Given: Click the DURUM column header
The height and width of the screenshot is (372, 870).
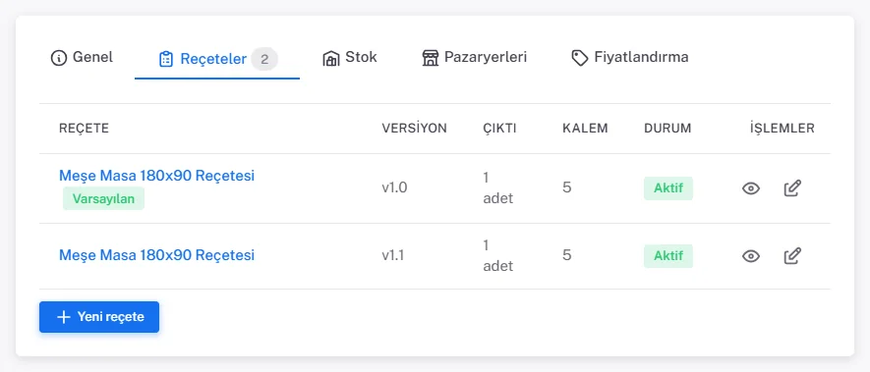Looking at the screenshot, I should click(x=668, y=129).
